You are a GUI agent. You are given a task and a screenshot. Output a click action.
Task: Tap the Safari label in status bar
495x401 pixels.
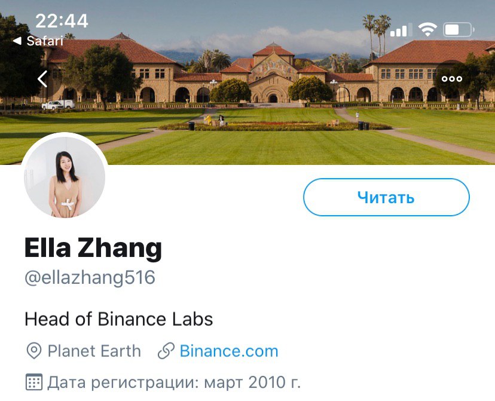click(45, 41)
